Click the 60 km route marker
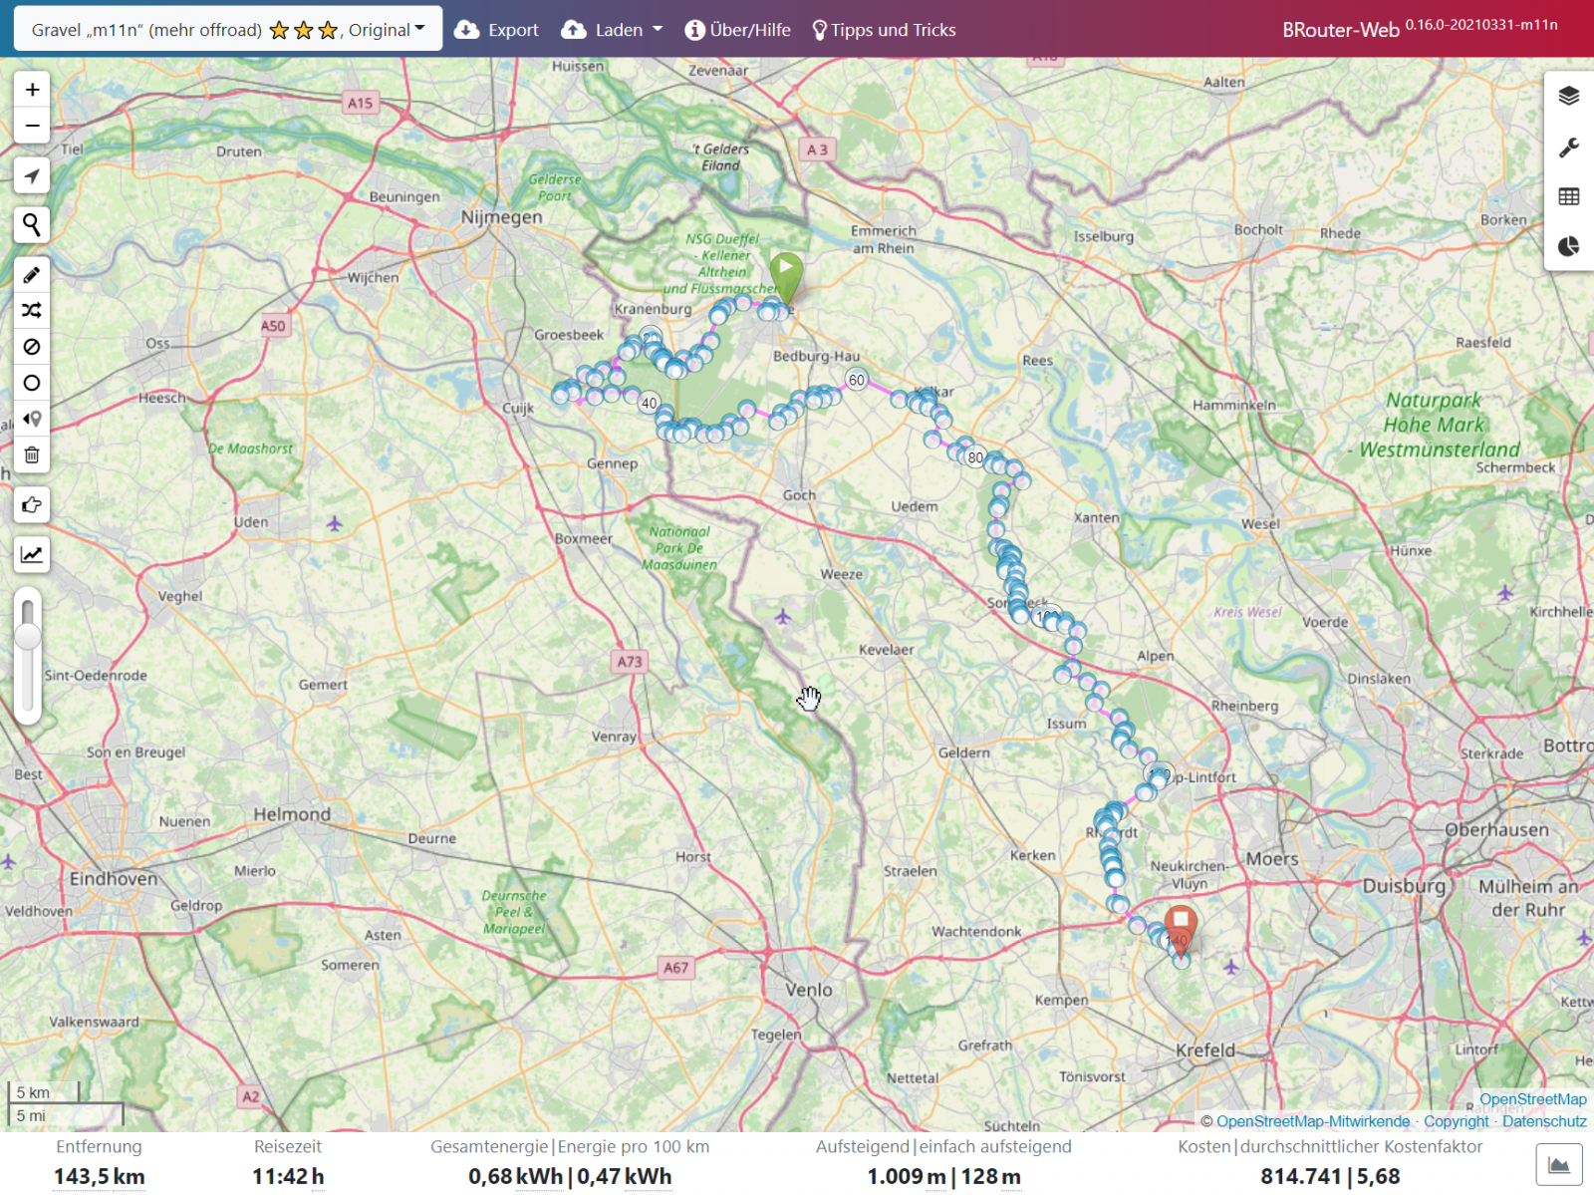The height and width of the screenshot is (1195, 1594). point(857,380)
